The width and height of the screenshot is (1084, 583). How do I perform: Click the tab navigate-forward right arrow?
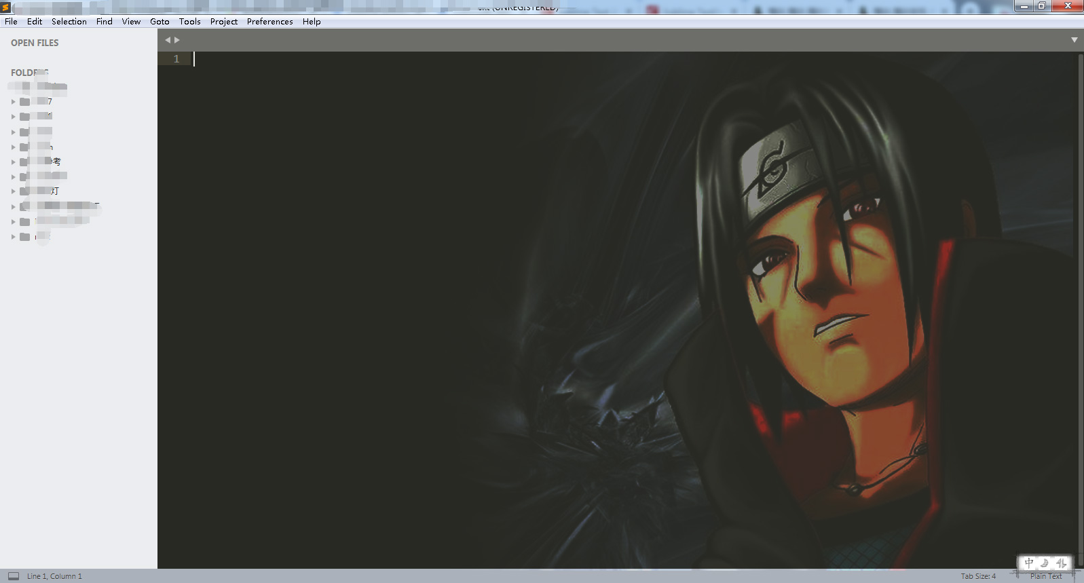click(177, 40)
